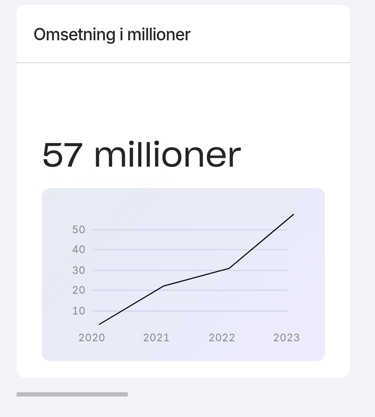Select the 2020 x-axis label
This screenshot has width=375, height=417.
[x=92, y=337]
